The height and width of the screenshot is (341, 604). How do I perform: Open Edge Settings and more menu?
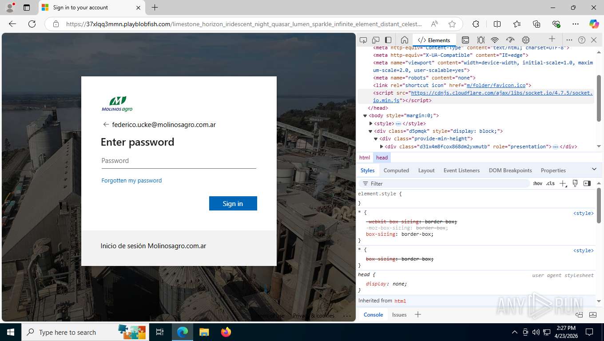pyautogui.click(x=576, y=24)
